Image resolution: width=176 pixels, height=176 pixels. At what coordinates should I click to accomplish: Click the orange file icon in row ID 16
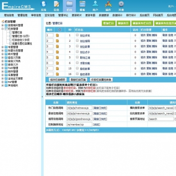coord(57,74)
